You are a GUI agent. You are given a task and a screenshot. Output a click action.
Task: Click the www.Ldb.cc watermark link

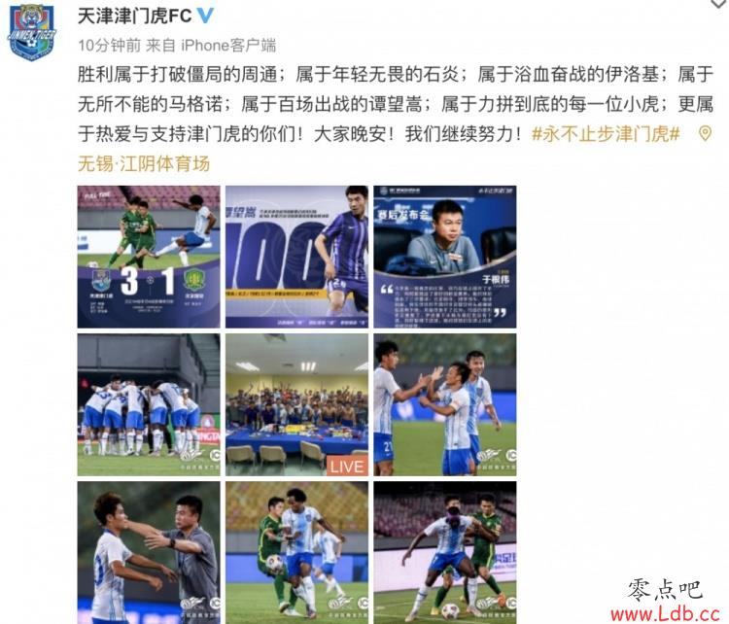(x=665, y=613)
